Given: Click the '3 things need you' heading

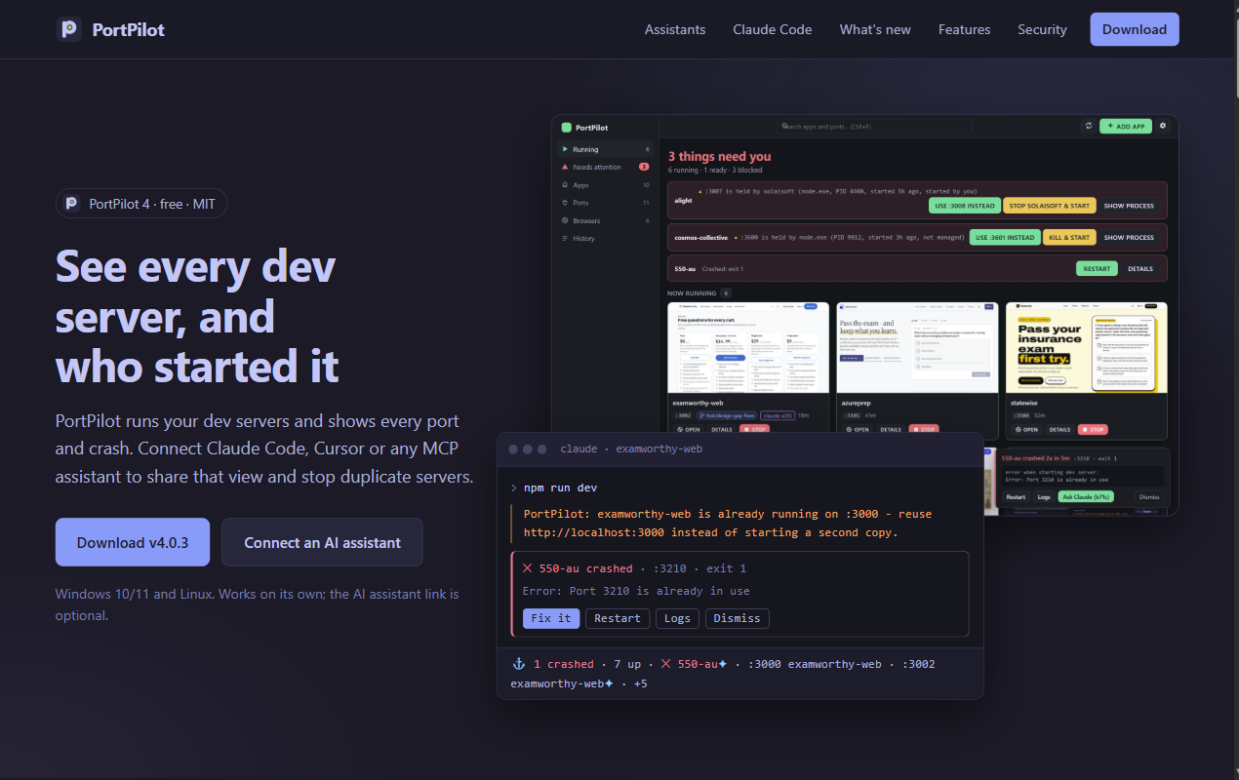Looking at the screenshot, I should [720, 156].
